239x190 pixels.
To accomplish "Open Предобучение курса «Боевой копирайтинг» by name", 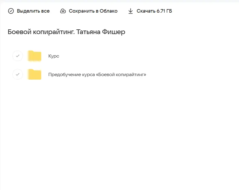I will pyautogui.click(x=97, y=74).
